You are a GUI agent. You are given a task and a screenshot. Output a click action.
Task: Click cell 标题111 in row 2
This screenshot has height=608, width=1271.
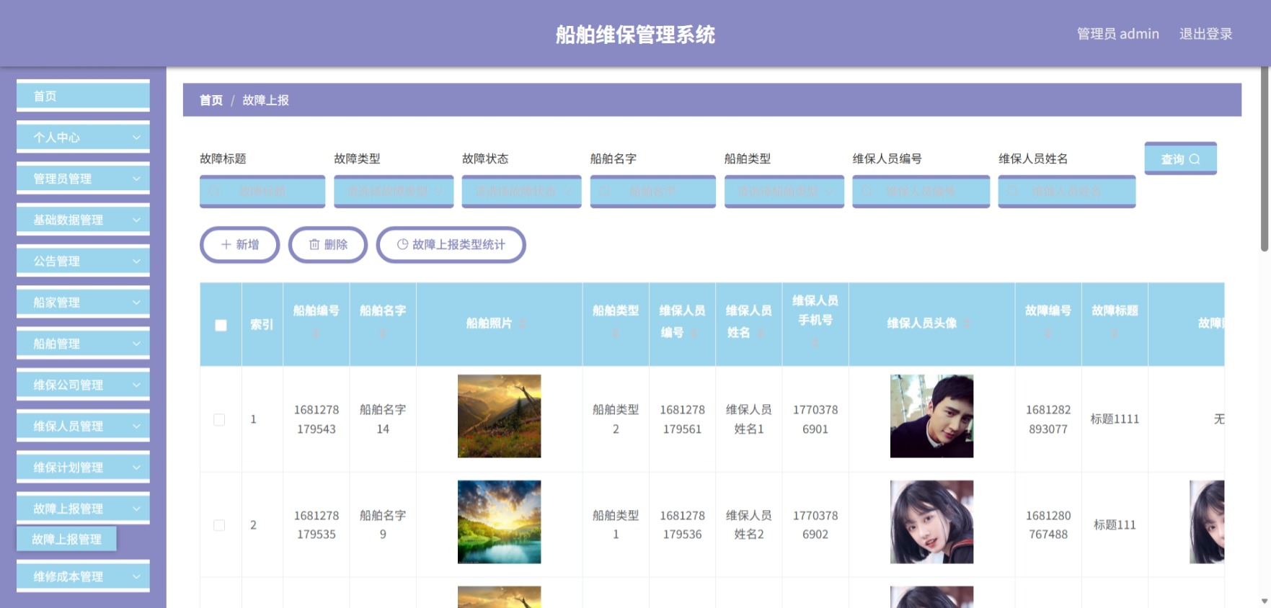click(1115, 525)
